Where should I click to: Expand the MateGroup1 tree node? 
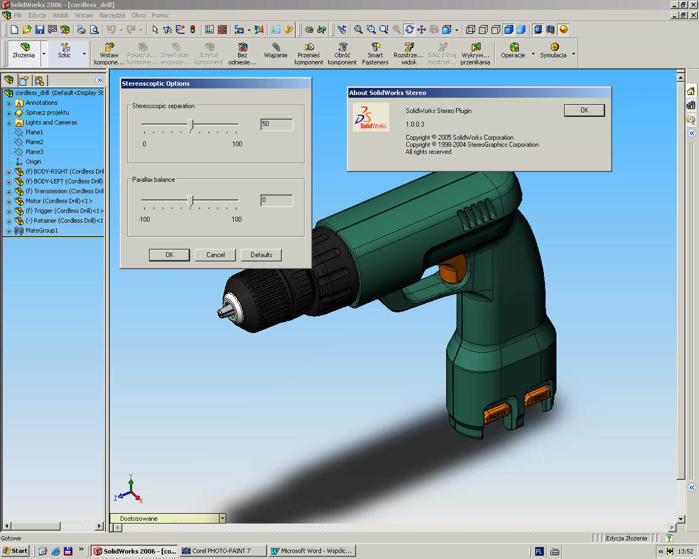click(9, 231)
